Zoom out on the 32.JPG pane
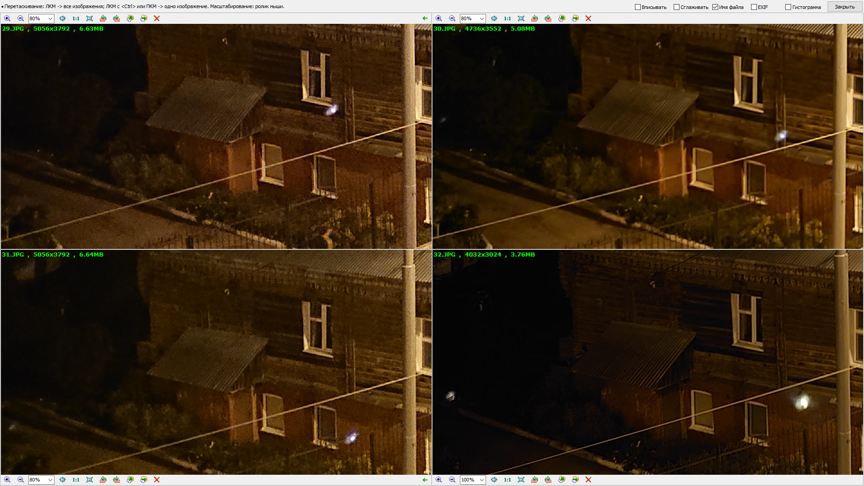Screen dimensions: 864x486 tap(452, 480)
